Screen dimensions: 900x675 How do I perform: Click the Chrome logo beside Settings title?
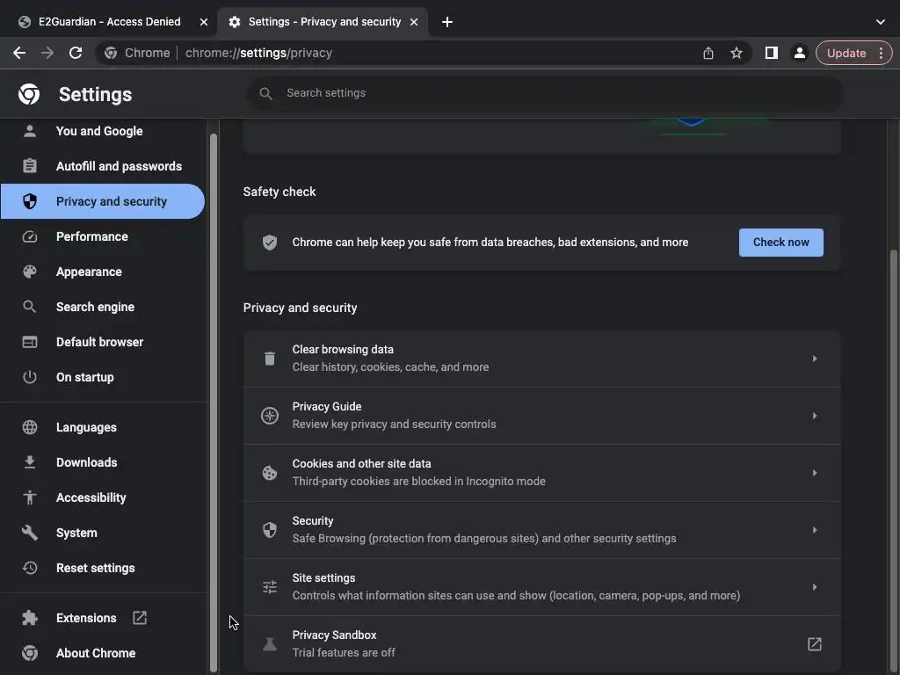(29, 94)
